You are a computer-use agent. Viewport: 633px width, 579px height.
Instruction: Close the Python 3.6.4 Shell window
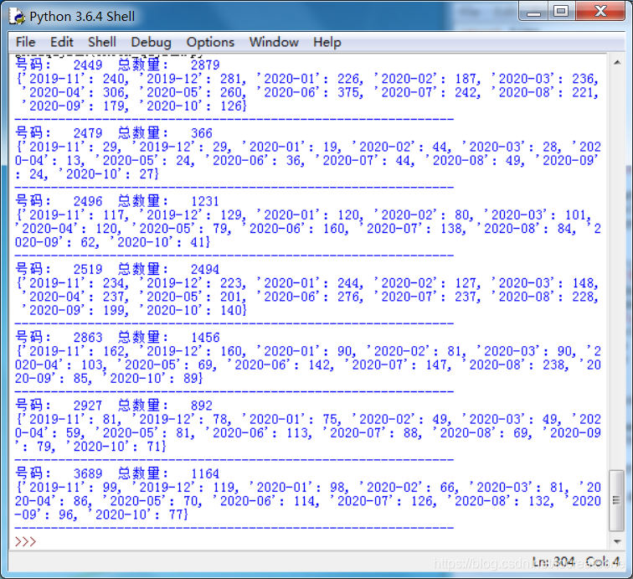(x=600, y=12)
